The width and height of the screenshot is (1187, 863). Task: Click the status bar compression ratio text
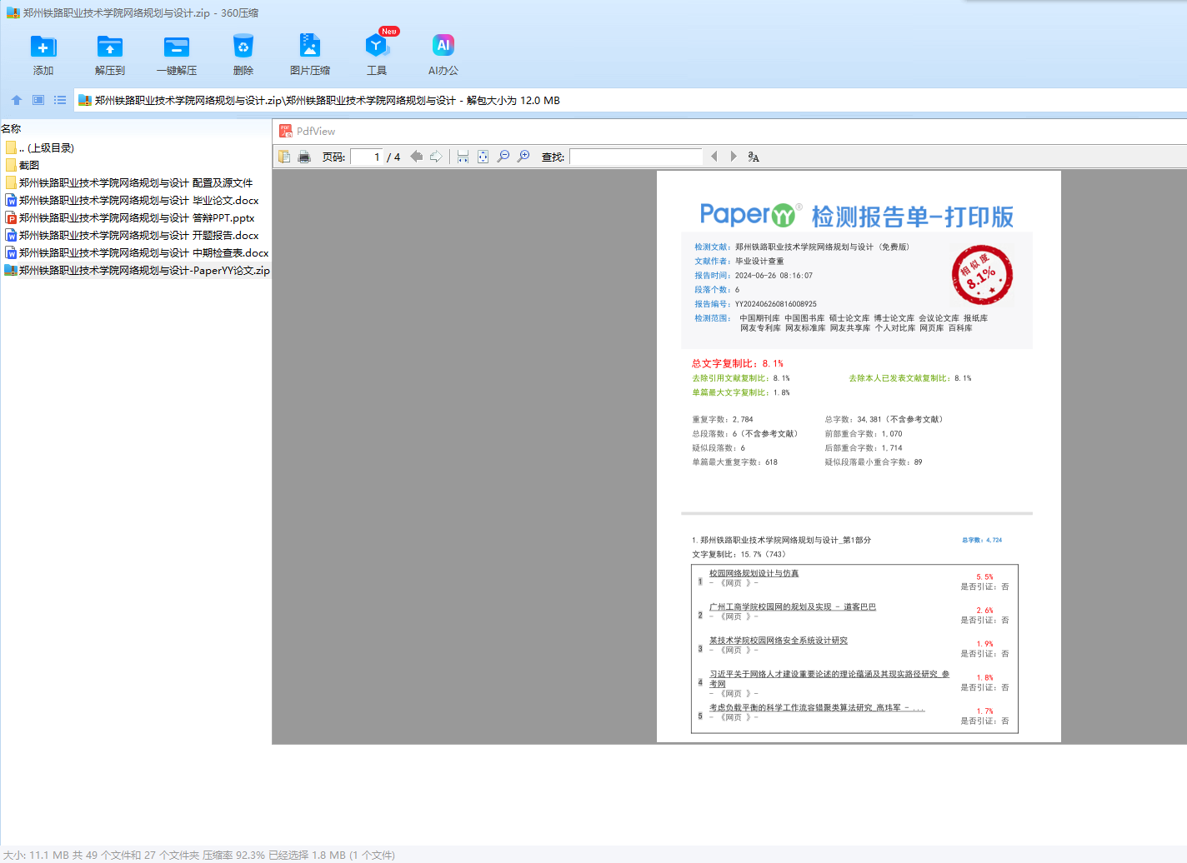[x=233, y=855]
